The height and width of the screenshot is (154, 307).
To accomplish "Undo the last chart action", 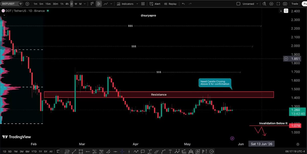I will 183,4.
